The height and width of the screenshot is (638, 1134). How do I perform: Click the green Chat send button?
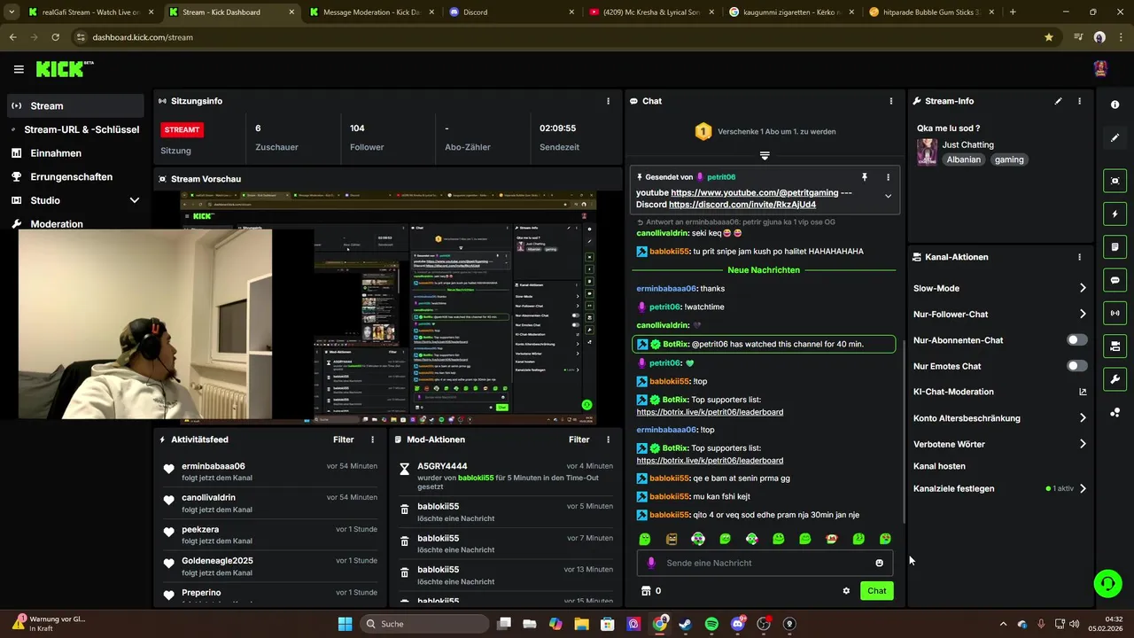tap(876, 591)
